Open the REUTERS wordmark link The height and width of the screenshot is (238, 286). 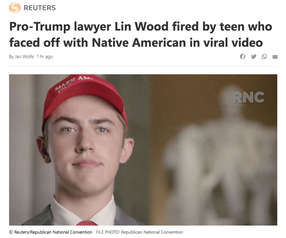pos(40,8)
